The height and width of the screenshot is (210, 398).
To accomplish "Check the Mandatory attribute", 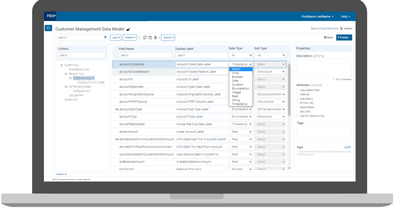I will 298,99.
